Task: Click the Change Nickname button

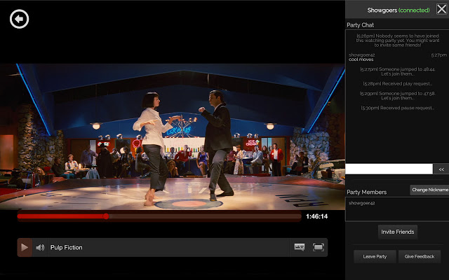Action: click(x=429, y=190)
